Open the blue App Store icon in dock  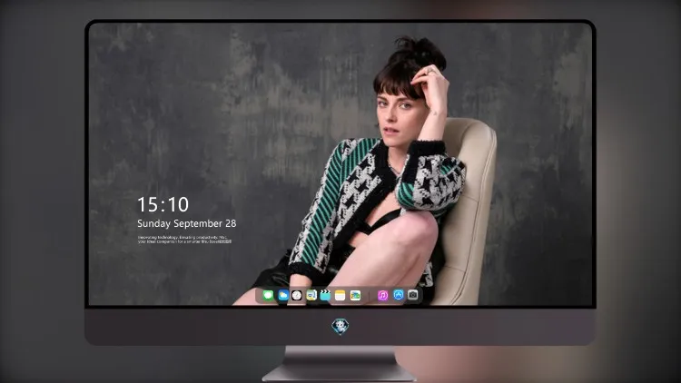(399, 295)
